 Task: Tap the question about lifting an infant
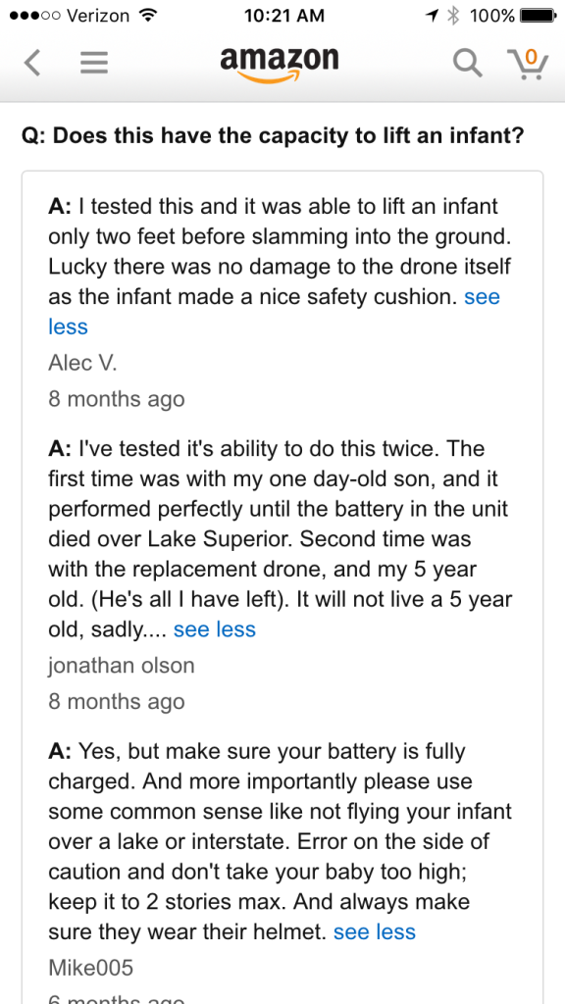point(274,135)
